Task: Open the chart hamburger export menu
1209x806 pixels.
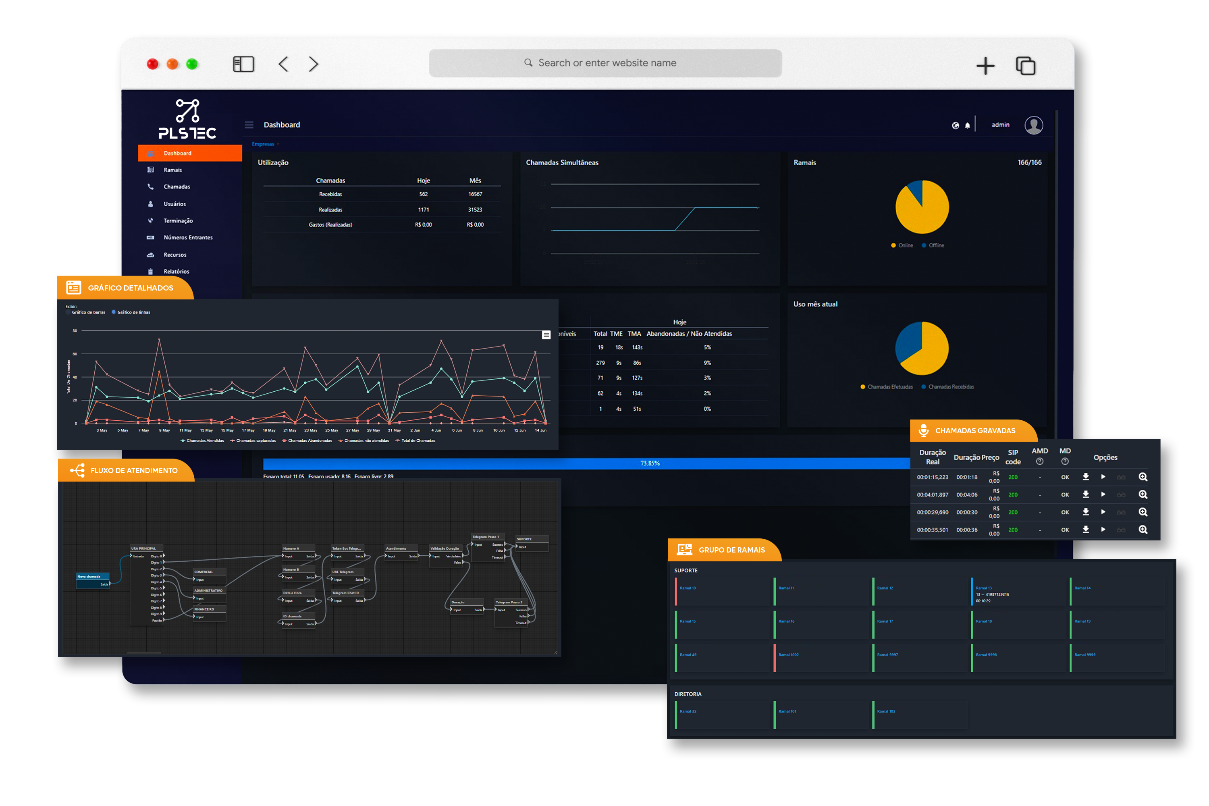Action: 546,335
